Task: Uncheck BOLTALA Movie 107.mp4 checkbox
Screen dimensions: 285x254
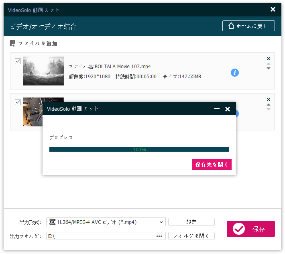Action: point(18,61)
